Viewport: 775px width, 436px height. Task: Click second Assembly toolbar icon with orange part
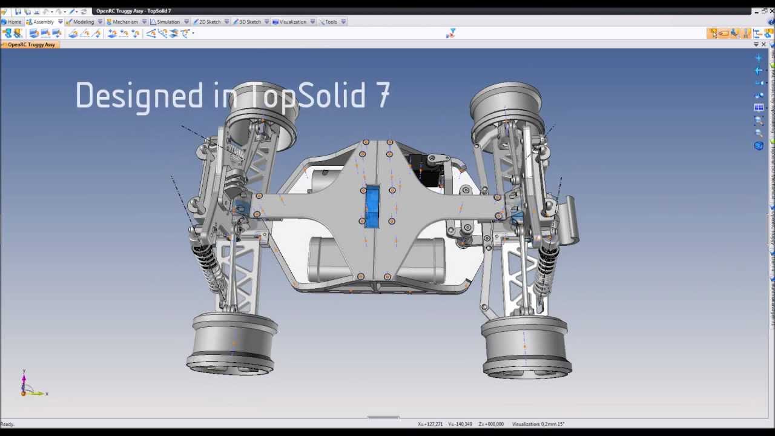pos(18,33)
